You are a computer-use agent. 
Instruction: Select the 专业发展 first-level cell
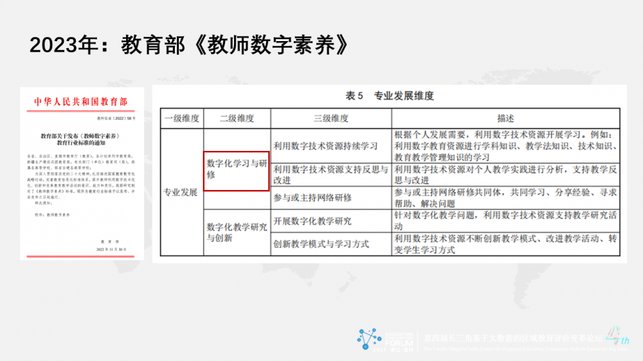[x=182, y=193]
